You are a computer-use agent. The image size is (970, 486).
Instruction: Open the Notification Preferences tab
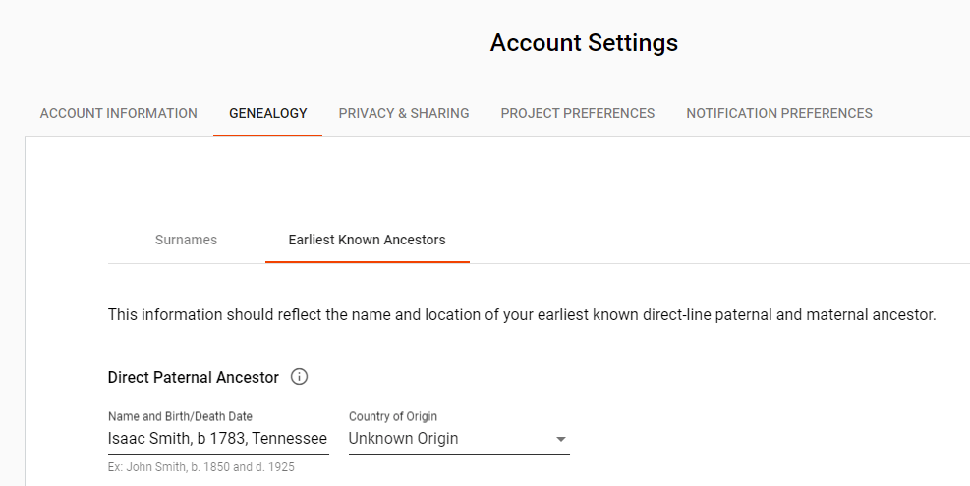click(x=779, y=113)
